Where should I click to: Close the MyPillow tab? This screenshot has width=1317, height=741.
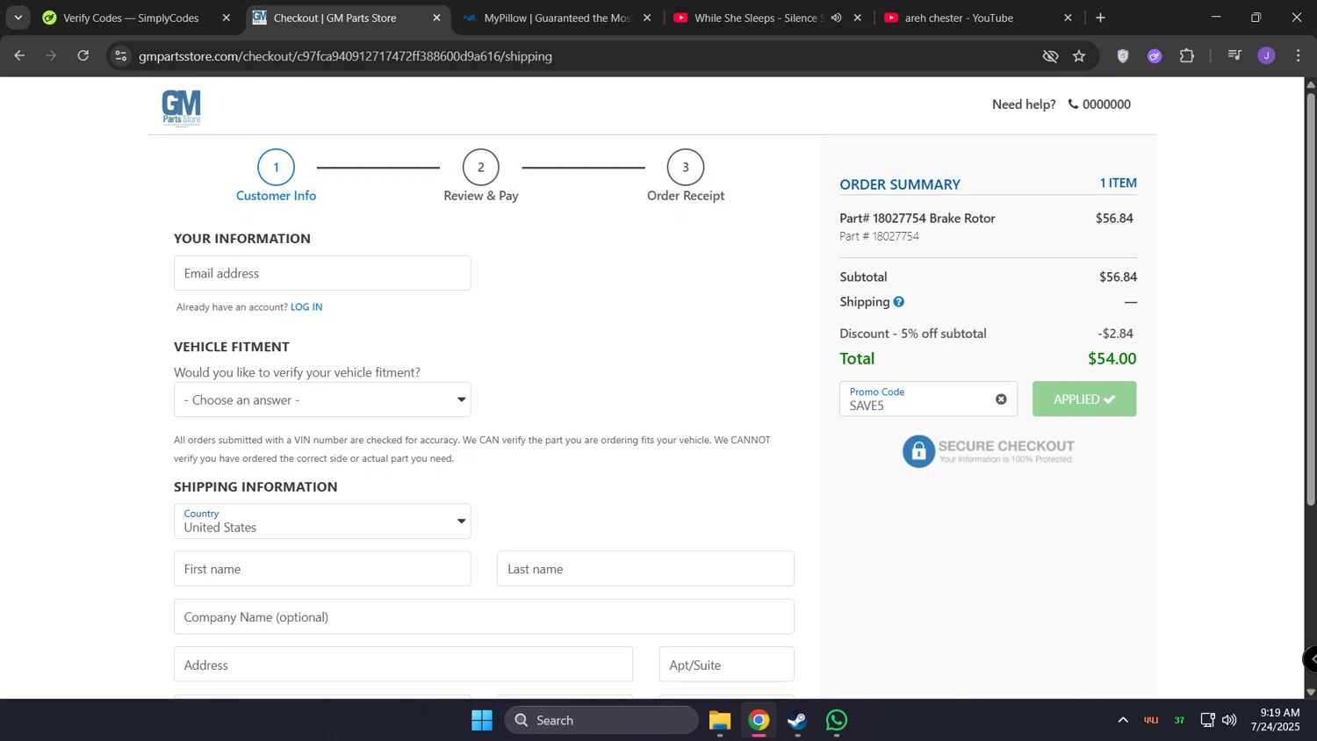647,18
